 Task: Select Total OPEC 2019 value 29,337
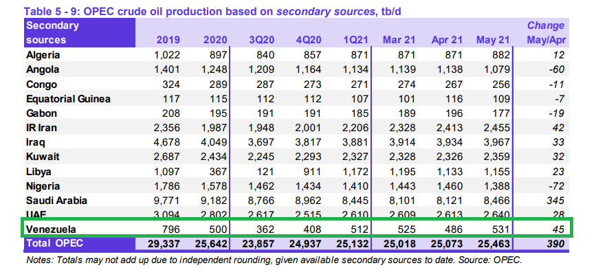(163, 244)
